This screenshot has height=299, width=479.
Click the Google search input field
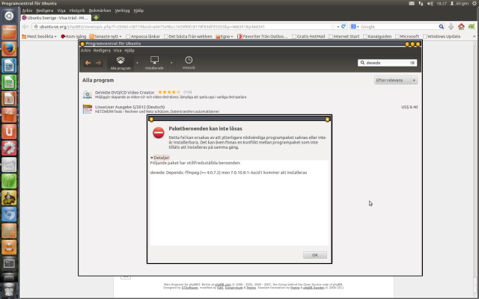coord(399,27)
